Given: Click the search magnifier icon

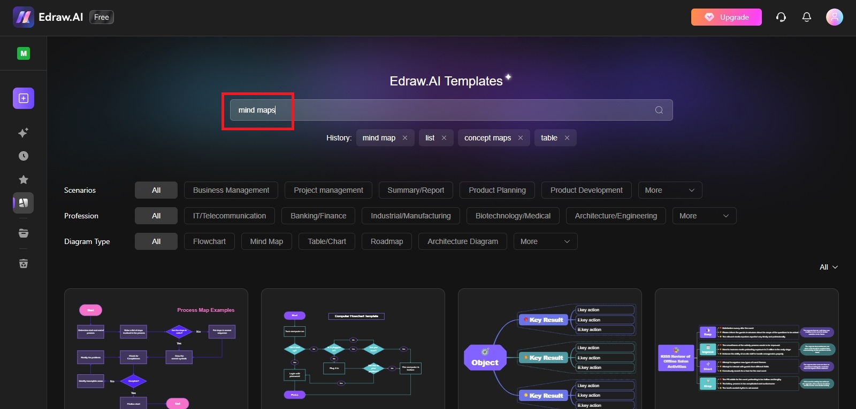Looking at the screenshot, I should [x=659, y=110].
